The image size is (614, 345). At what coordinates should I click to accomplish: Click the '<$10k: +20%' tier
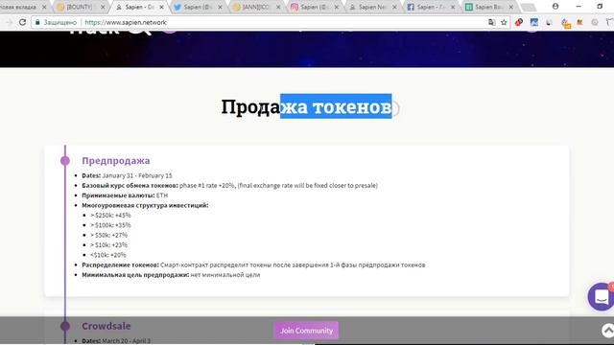tap(108, 255)
